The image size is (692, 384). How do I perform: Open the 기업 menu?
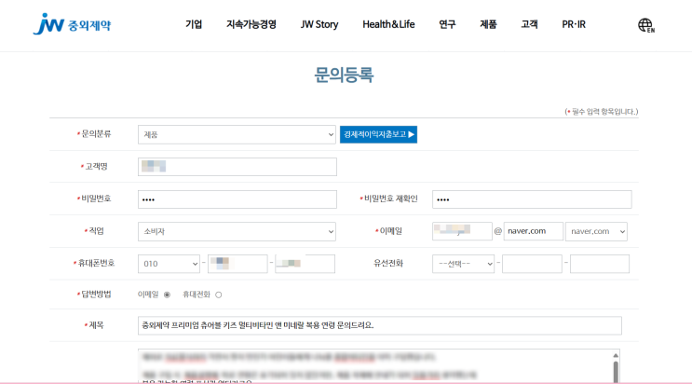(194, 24)
